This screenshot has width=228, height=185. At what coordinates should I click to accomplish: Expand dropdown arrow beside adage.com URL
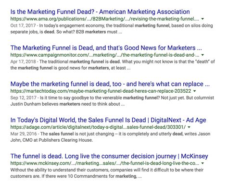pyautogui.click(x=189, y=127)
